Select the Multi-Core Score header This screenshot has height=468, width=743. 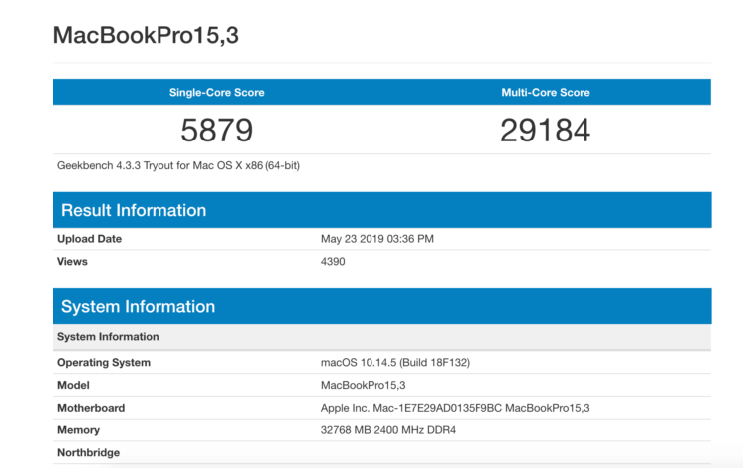pyautogui.click(x=546, y=92)
